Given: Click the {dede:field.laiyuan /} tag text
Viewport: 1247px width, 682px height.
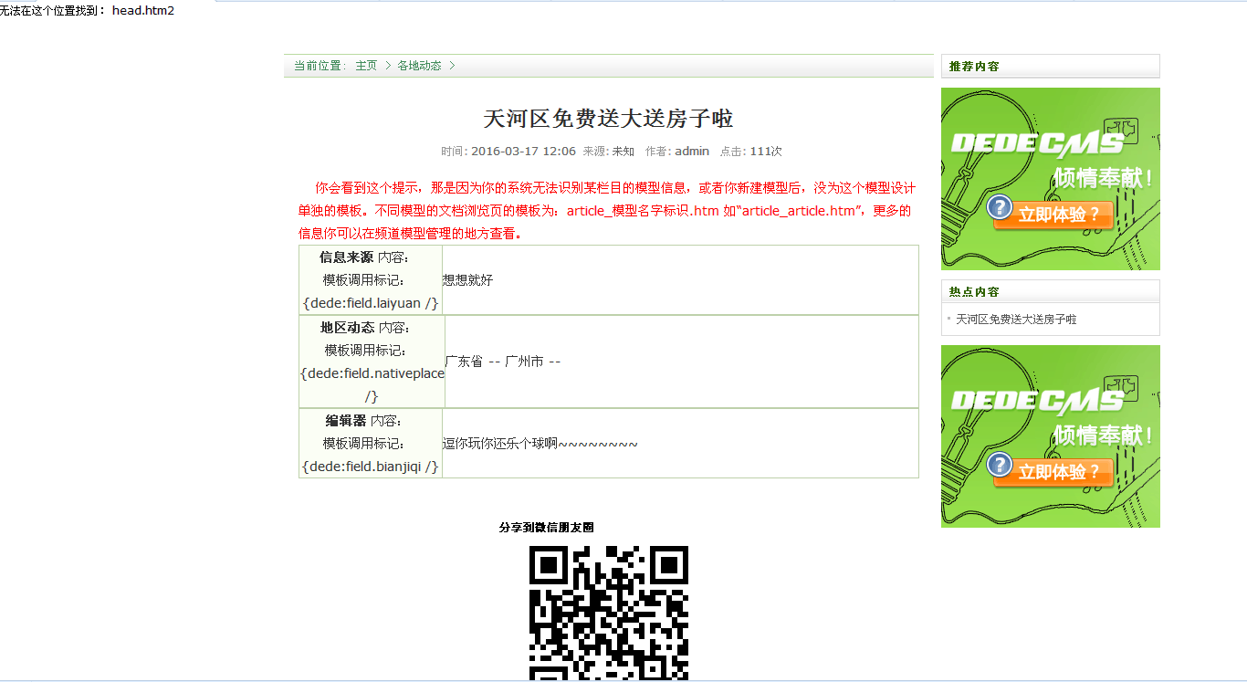Looking at the screenshot, I should (x=371, y=303).
